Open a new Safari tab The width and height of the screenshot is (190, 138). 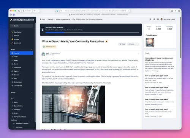coord(176,11)
